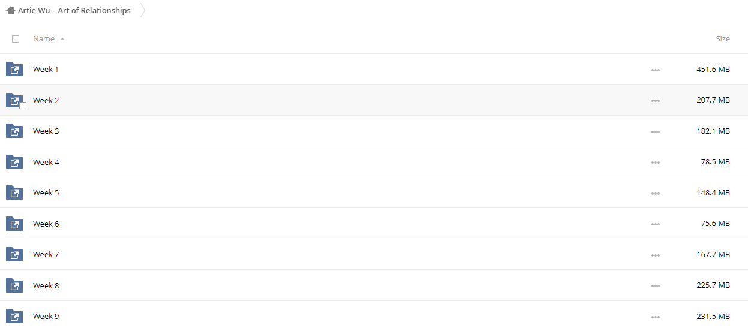Select the Week 4 row size value 78.5 MB

(715, 163)
